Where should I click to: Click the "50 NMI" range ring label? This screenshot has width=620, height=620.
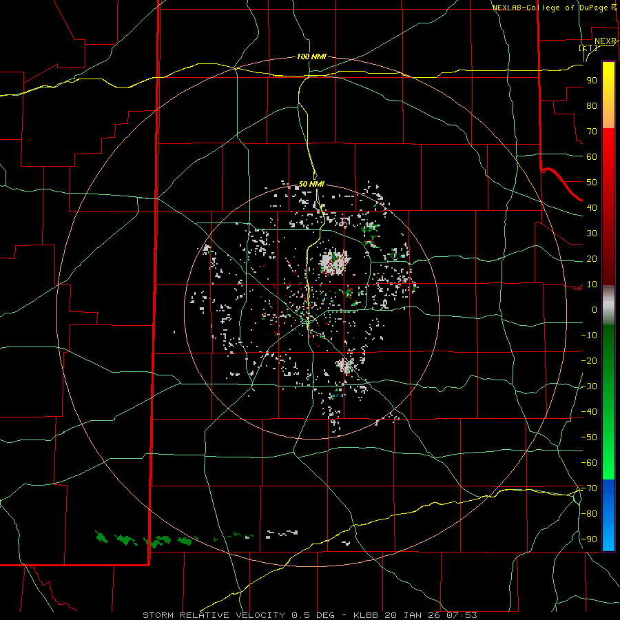coord(311,184)
